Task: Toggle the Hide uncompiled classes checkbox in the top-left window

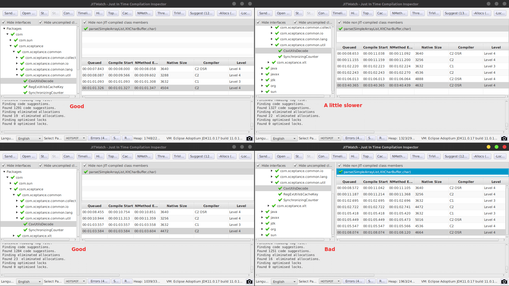Action: [x=41, y=23]
